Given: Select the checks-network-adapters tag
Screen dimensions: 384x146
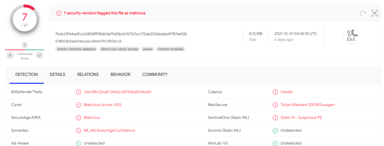Looking at the screenshot, I should click(x=76, y=49).
